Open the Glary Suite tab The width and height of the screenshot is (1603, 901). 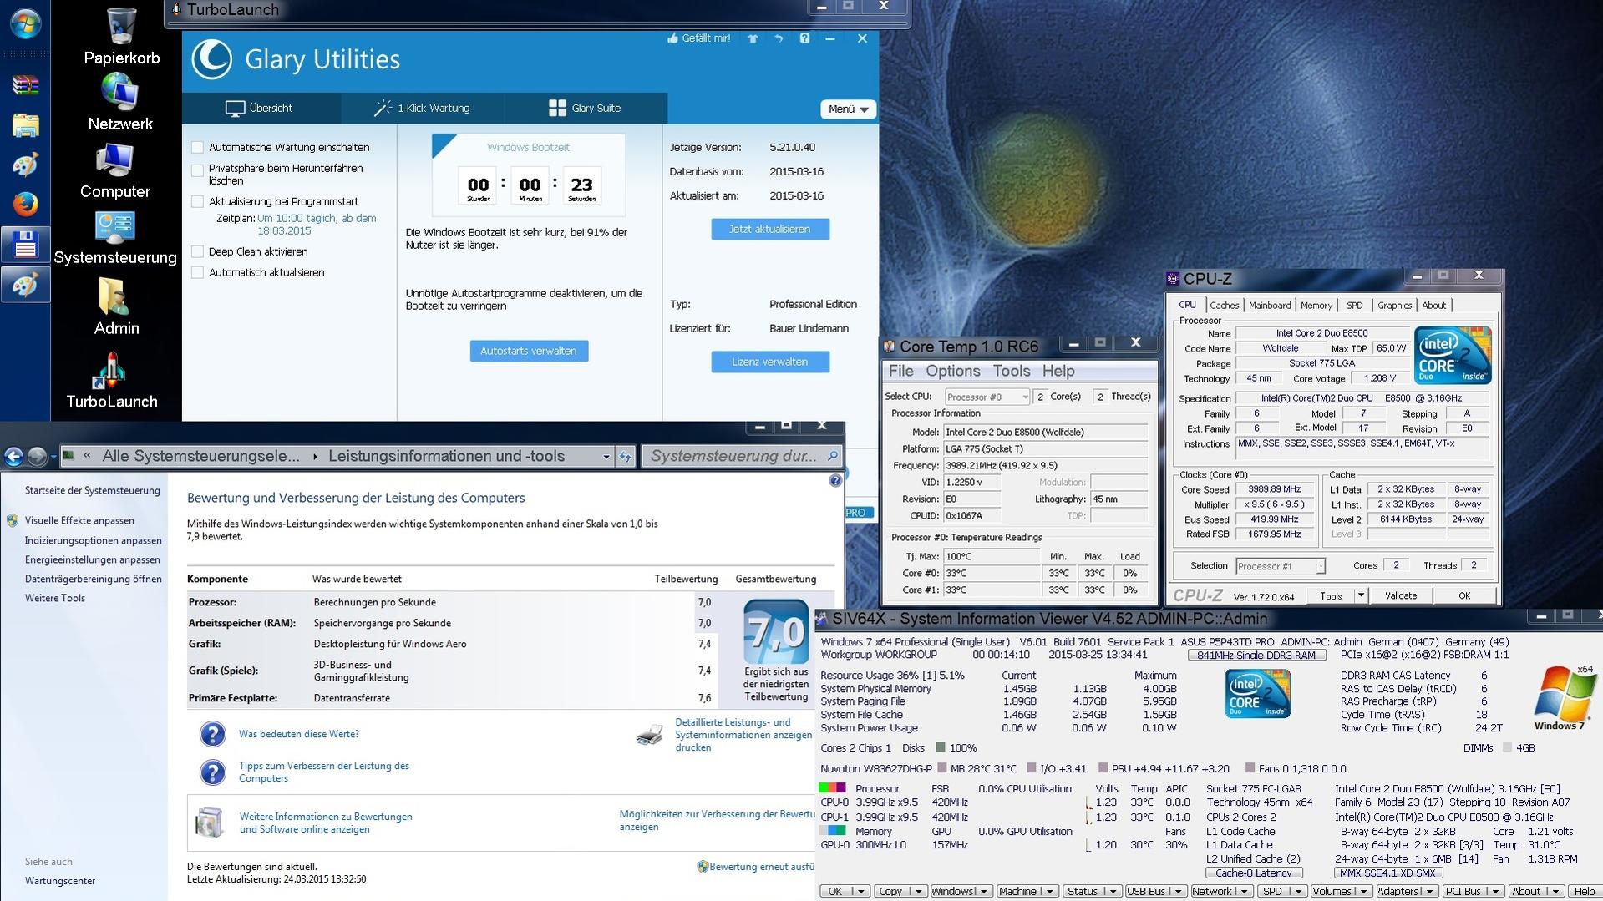[x=585, y=109]
